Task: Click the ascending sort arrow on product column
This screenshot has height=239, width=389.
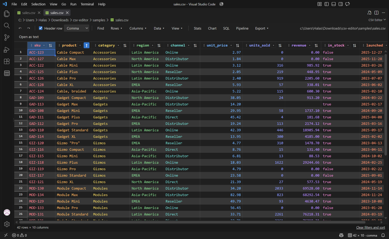Action: [x=86, y=45]
